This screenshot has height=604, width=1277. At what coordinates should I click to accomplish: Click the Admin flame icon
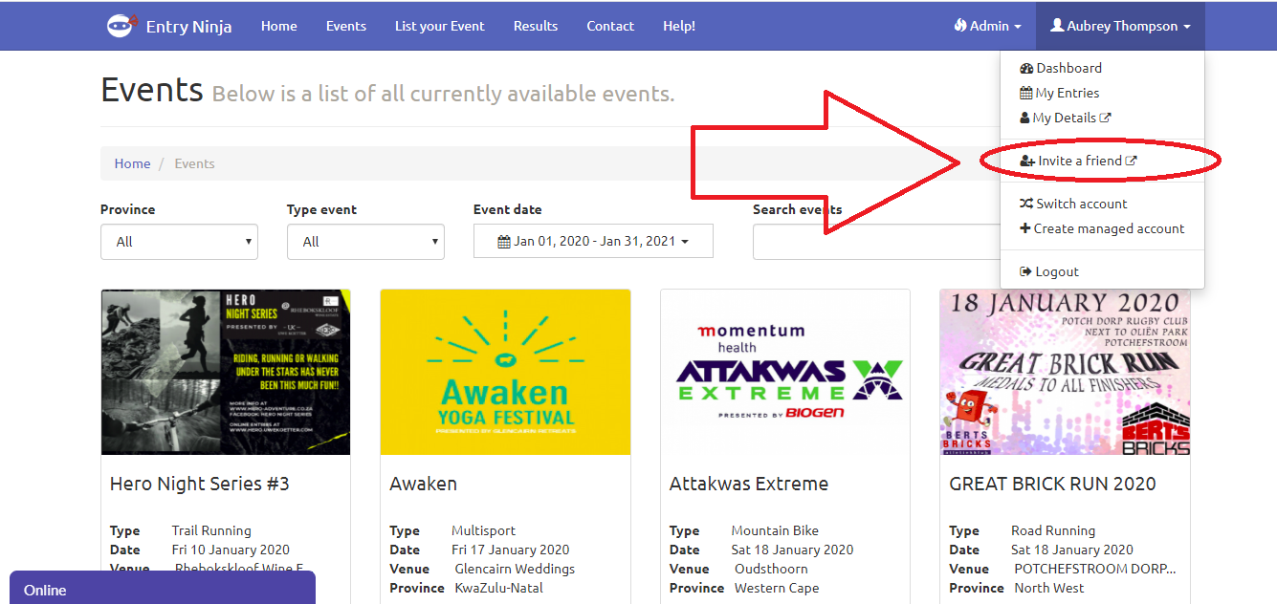click(959, 26)
